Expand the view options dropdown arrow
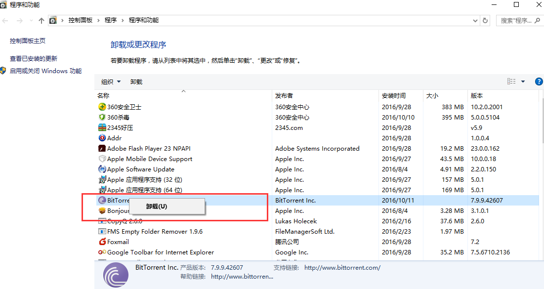Viewport: 544px width, 289px height. point(523,82)
